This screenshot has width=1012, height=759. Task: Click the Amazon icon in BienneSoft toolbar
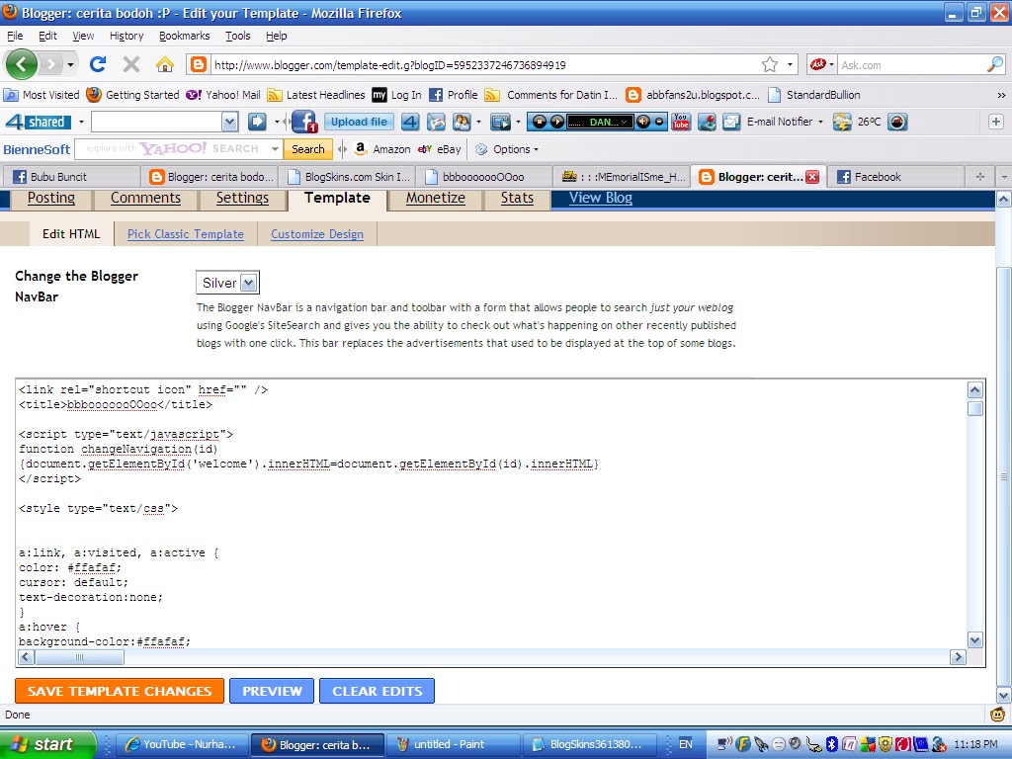click(361, 149)
